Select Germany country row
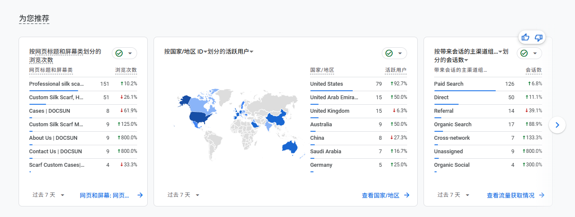This screenshot has width=575, height=217. pyautogui.click(x=359, y=165)
